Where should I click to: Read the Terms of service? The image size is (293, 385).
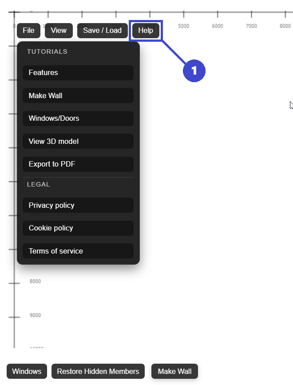(78, 251)
